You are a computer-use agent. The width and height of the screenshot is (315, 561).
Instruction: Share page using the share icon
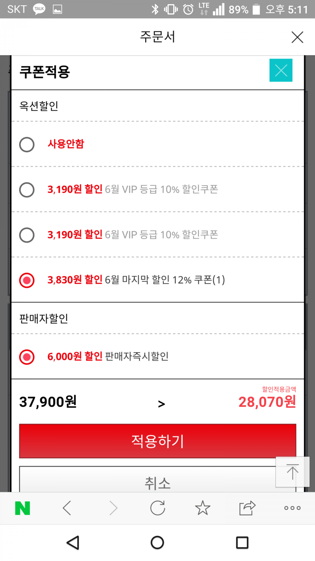click(247, 508)
